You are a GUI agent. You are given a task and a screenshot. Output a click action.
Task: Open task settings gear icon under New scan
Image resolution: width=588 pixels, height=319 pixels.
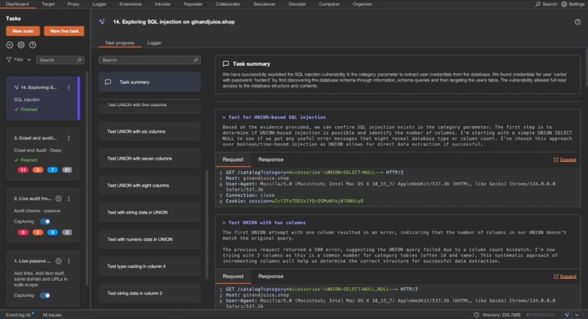tap(21, 45)
